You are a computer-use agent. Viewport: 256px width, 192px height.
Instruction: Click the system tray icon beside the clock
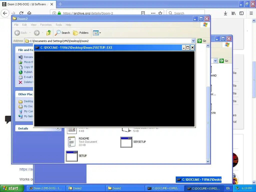pyautogui.click(x=237, y=188)
